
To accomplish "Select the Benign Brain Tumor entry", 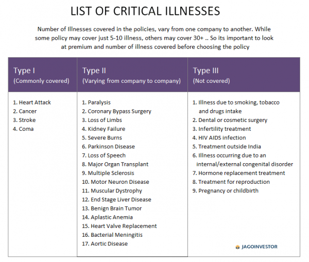I will tap(112, 208).
